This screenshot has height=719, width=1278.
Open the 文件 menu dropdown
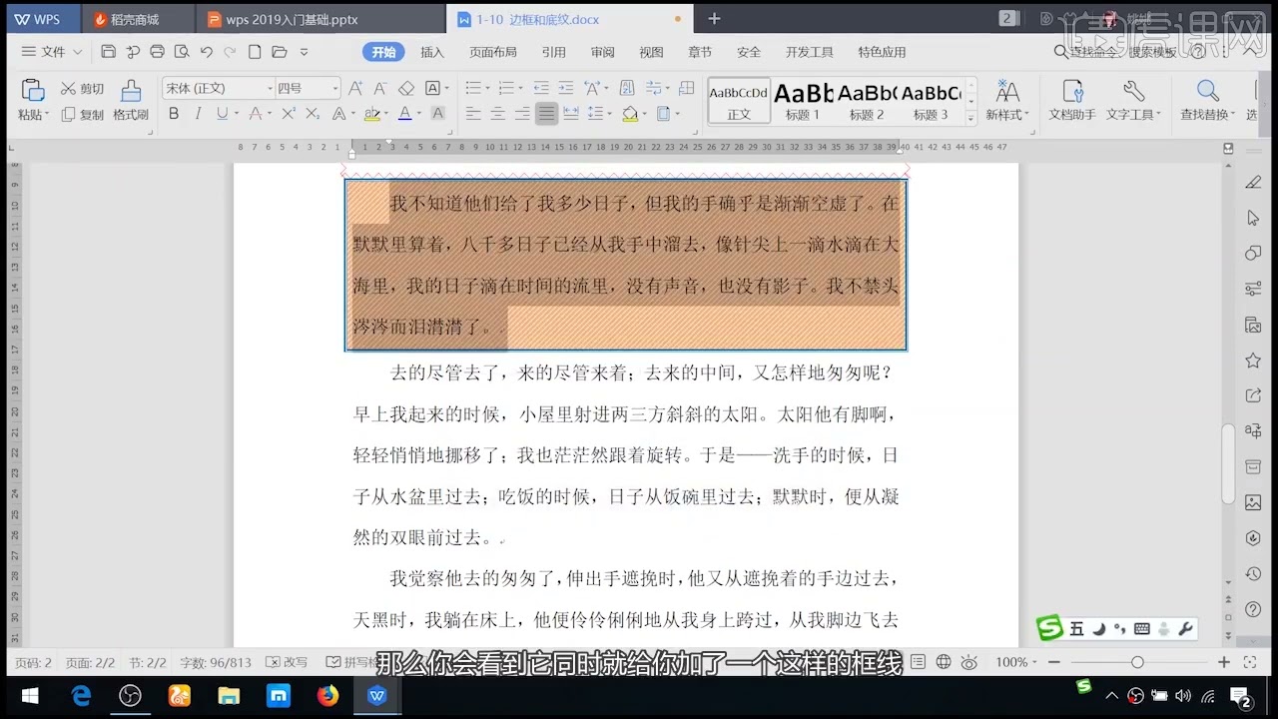pyautogui.click(x=52, y=52)
